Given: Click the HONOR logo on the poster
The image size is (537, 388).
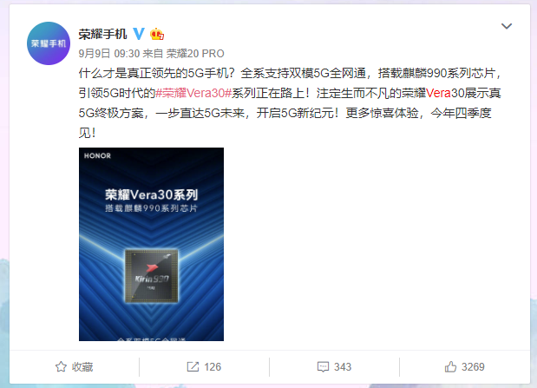Looking at the screenshot, I should [x=98, y=155].
